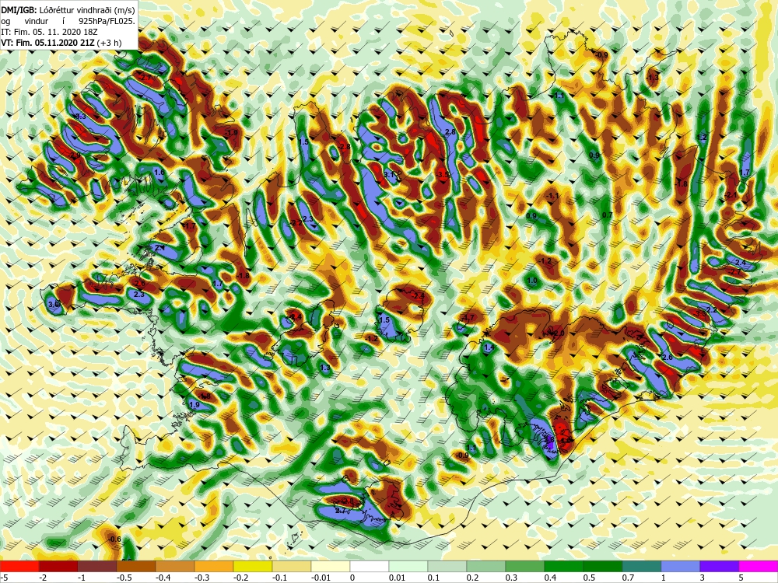Screen dimensions: 778x583
Task: Click the map value '1.0' on the map
Action: (532, 281)
